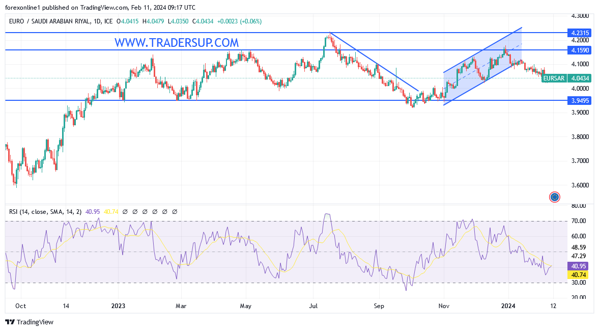Click the purple 40.95 RSI value tag
This screenshot has width=599, height=331.
pyautogui.click(x=578, y=266)
